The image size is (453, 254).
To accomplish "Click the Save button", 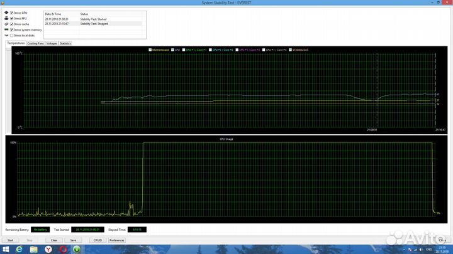I will [x=73, y=240].
